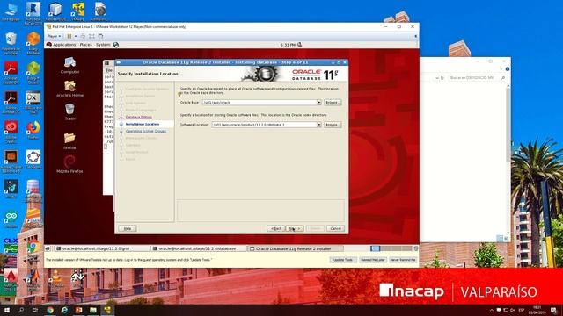Switch to oracle@localhost database terminal task

tap(198, 248)
